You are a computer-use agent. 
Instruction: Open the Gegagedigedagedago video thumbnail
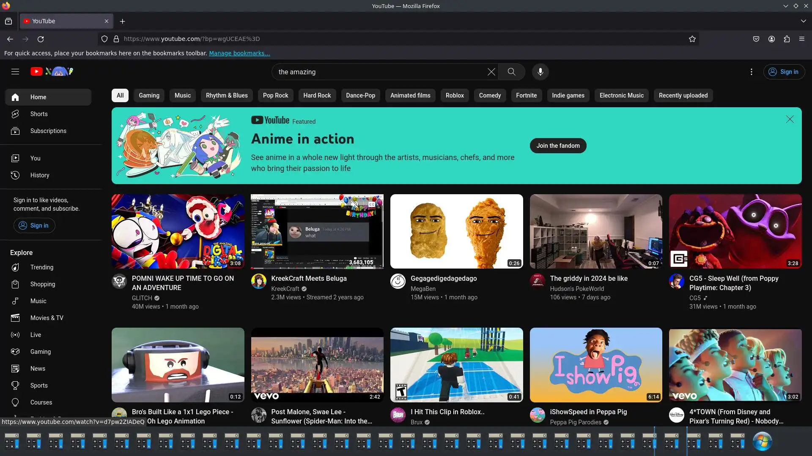tap(456, 231)
